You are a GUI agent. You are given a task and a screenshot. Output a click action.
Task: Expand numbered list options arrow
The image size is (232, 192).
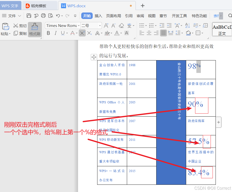click(x=156, y=26)
